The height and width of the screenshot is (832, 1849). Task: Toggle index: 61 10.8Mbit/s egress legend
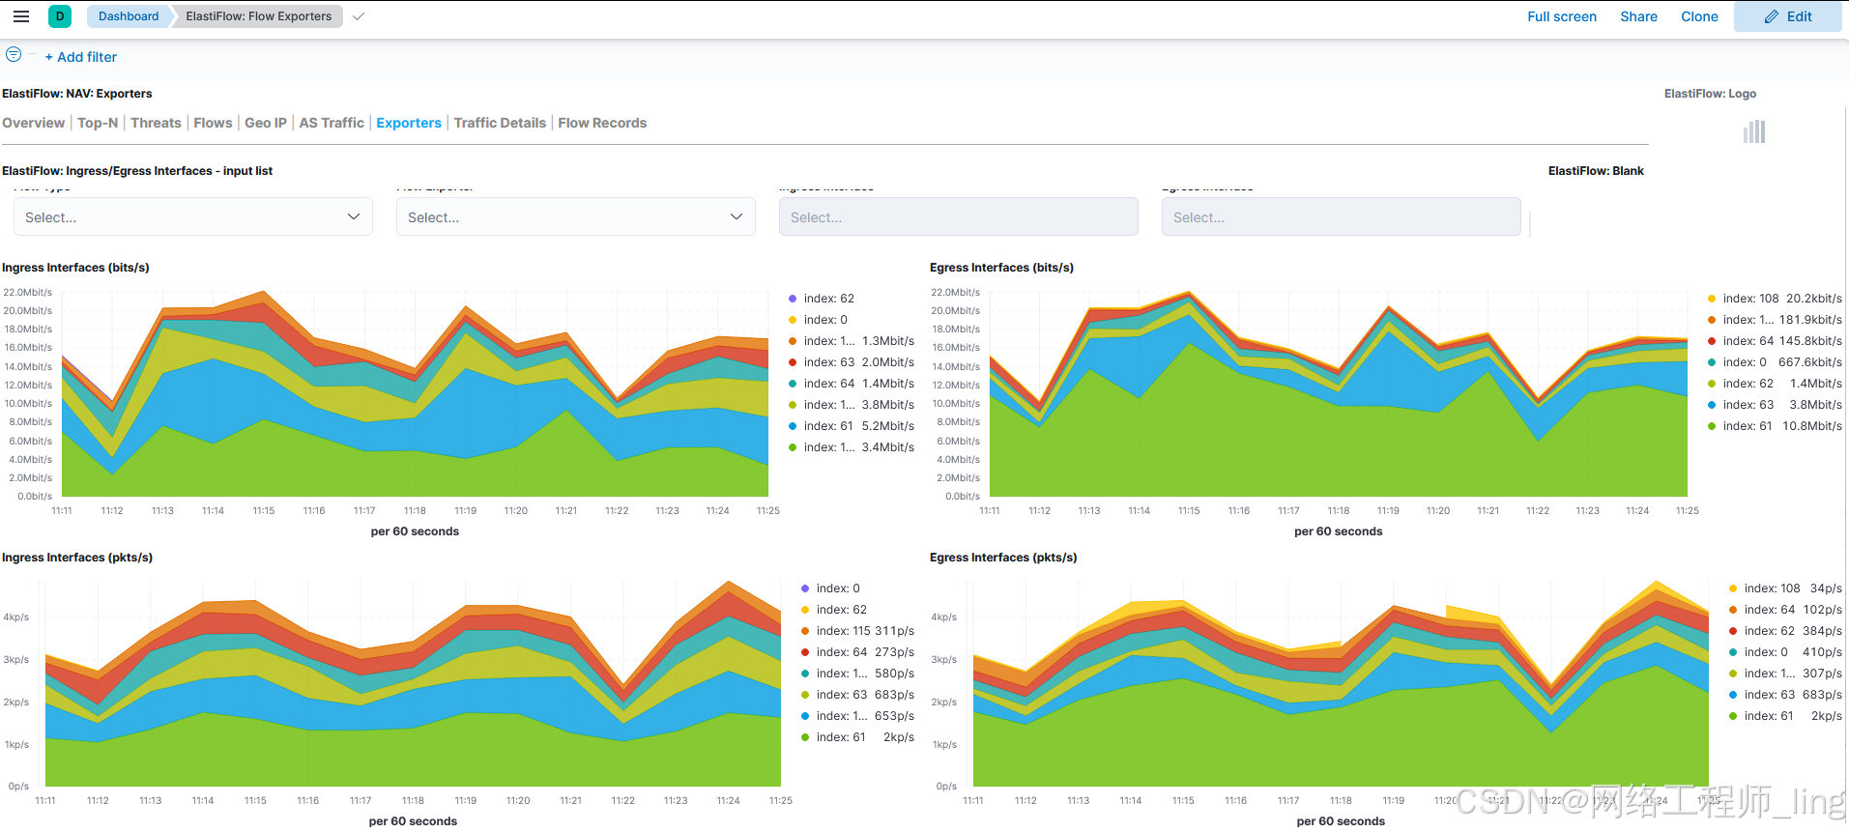click(x=1775, y=426)
